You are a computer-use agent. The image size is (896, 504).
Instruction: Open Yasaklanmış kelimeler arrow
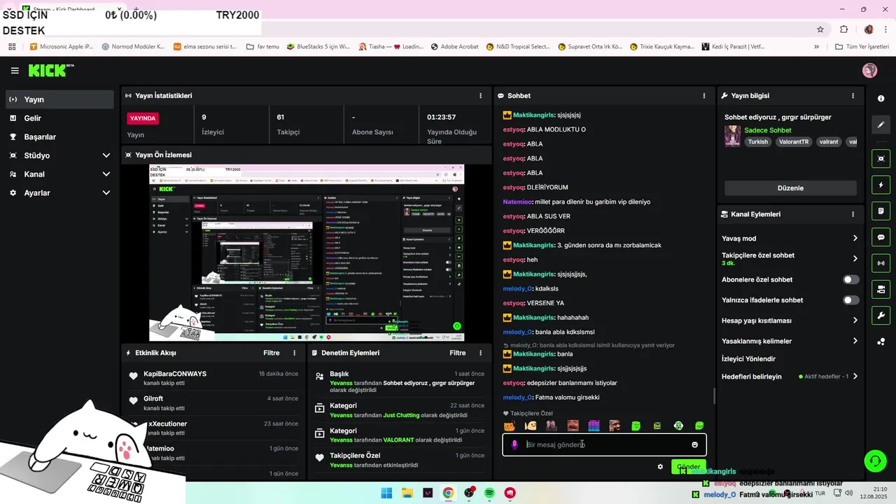pos(855,341)
